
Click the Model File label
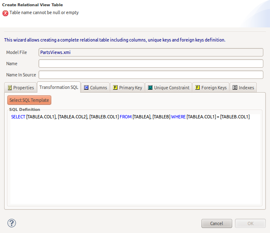tap(17, 52)
